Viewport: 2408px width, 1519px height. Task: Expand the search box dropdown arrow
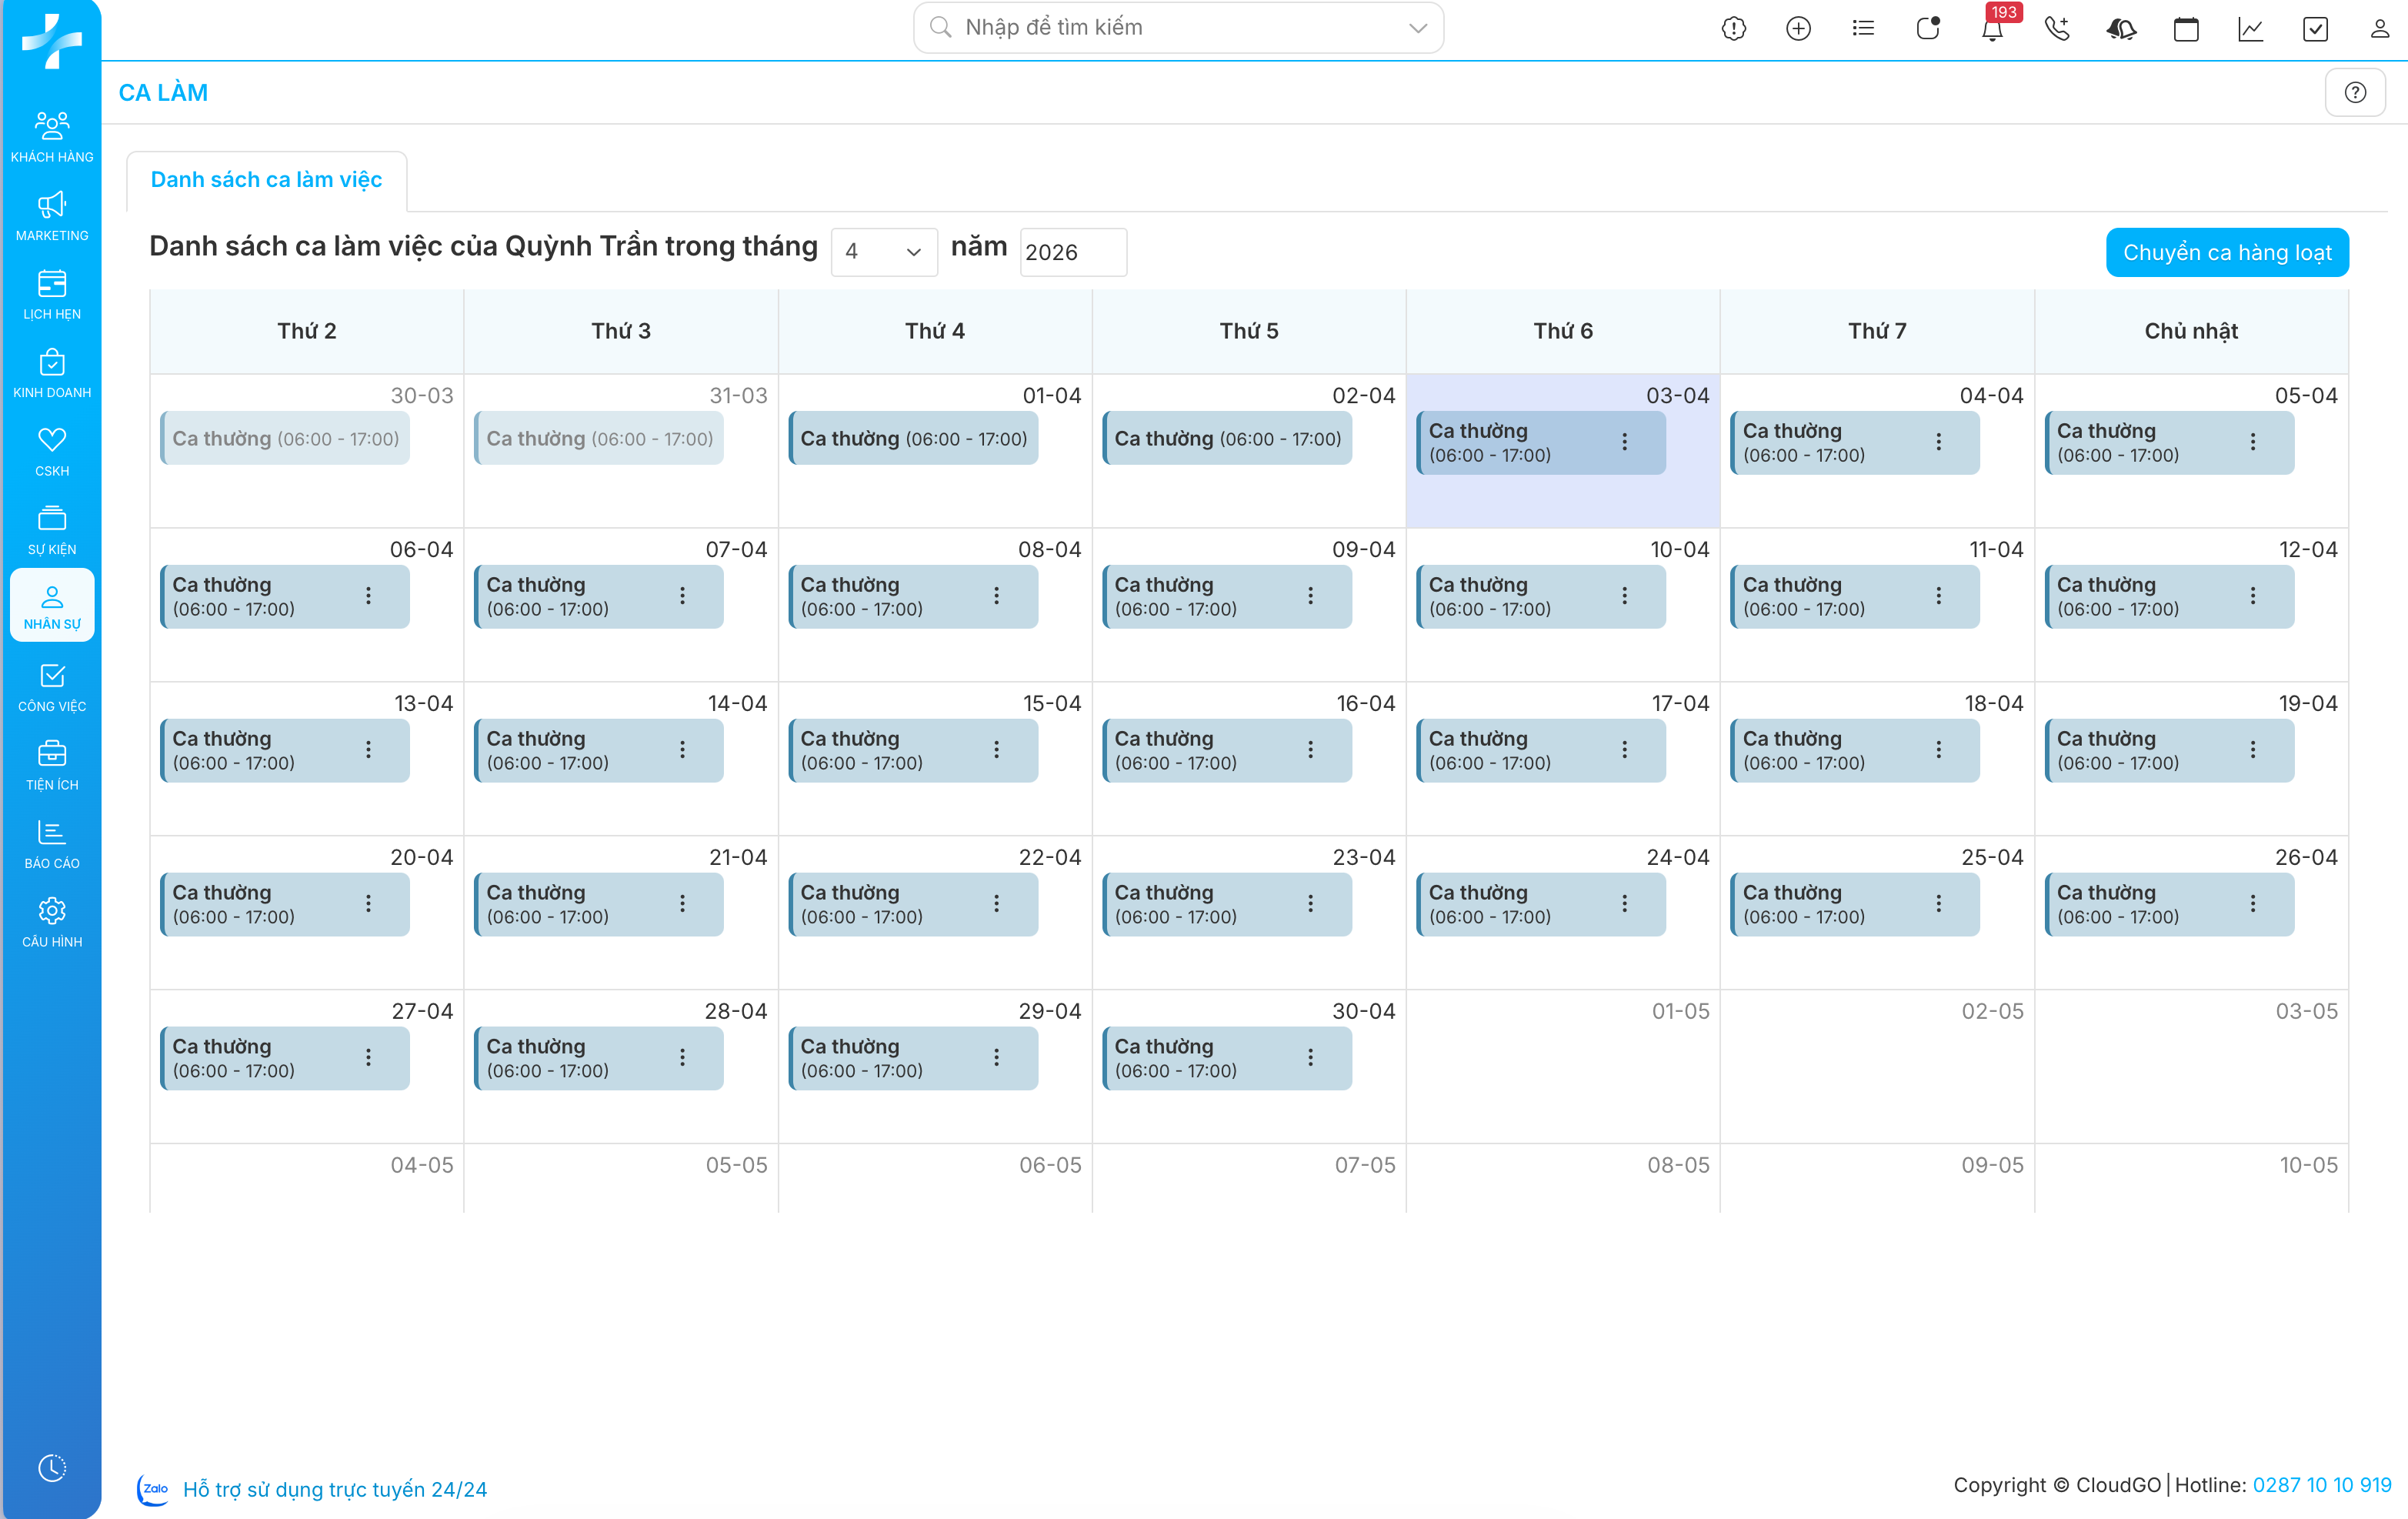coord(1417,28)
